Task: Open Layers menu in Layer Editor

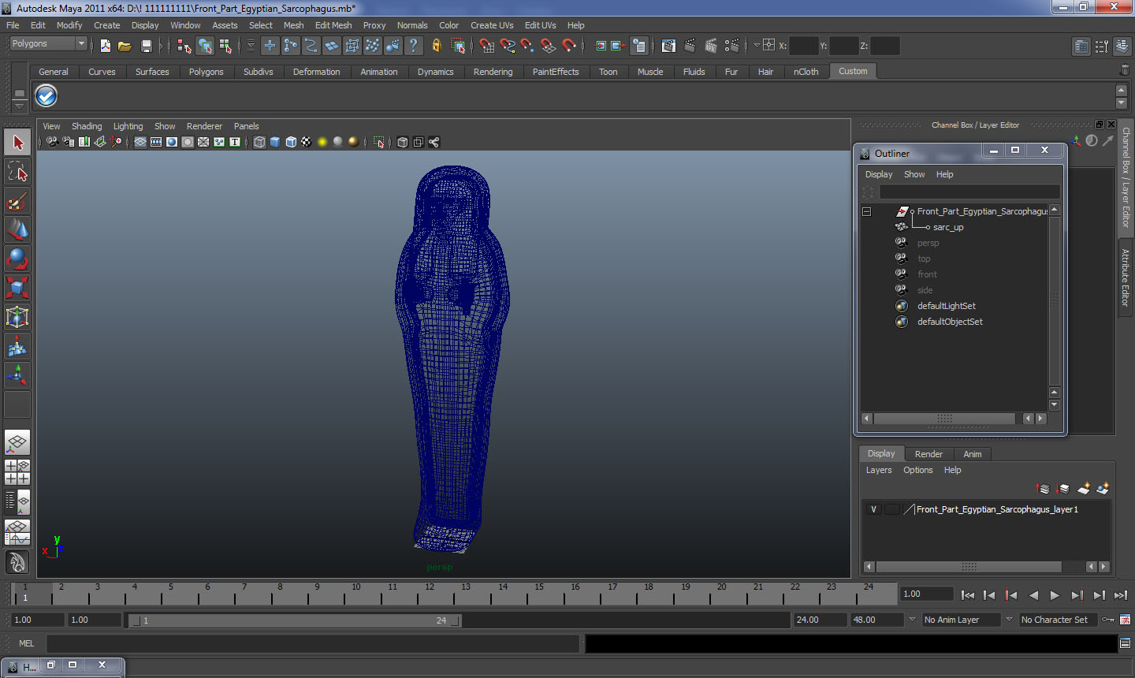Action: 879,470
